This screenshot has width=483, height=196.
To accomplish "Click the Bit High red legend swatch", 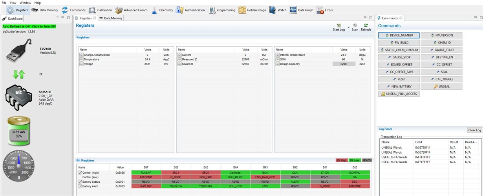I will pyautogui.click(x=342, y=160).
